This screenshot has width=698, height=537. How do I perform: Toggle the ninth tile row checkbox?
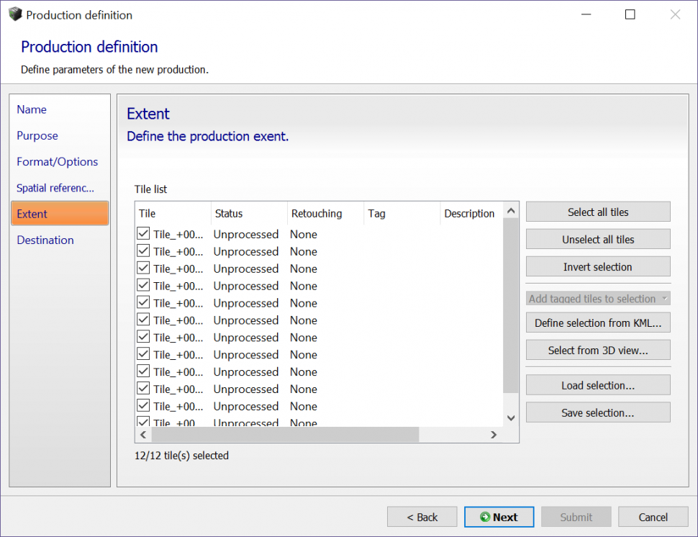tap(143, 371)
